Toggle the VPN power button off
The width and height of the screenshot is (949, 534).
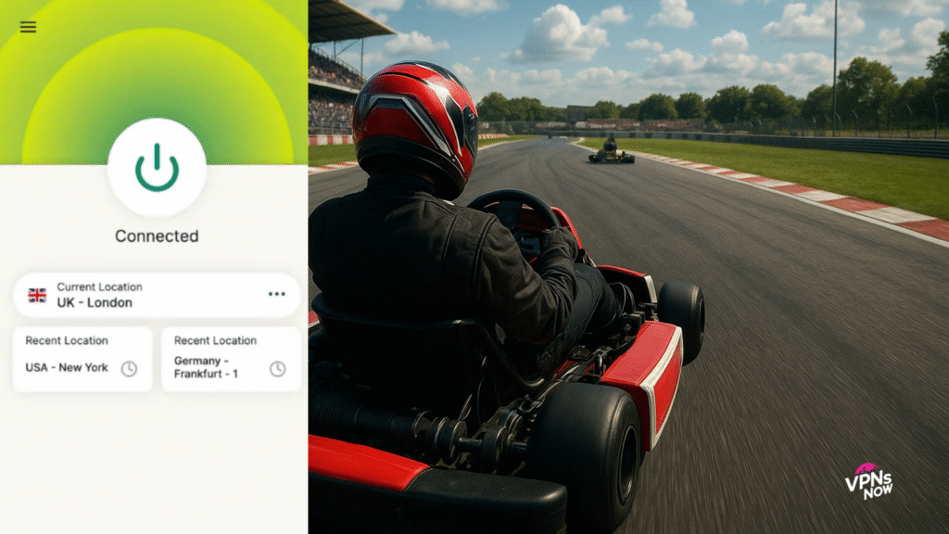point(157,168)
